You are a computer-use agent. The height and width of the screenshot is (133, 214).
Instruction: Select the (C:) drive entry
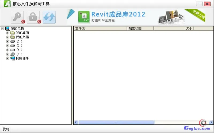[x=19, y=41]
